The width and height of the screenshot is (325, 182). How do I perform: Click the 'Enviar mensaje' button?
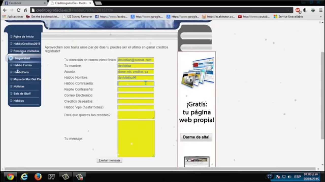click(x=109, y=160)
